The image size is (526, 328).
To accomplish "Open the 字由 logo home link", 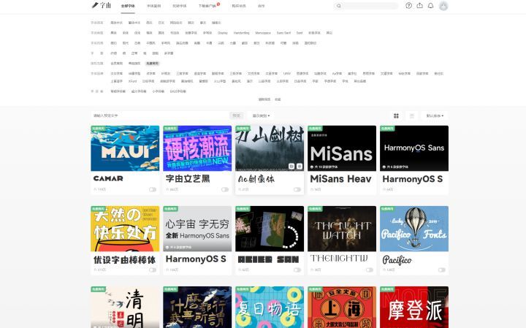I will [102, 5].
